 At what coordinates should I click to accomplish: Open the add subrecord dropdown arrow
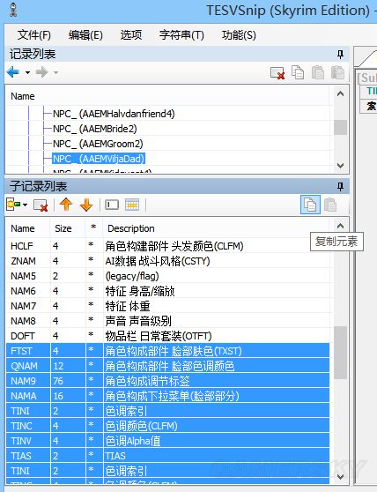(25, 205)
